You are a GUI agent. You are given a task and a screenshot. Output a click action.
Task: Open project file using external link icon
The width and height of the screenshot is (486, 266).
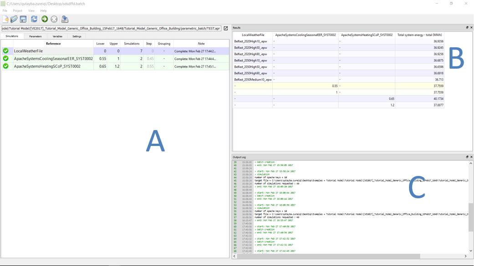225,28
